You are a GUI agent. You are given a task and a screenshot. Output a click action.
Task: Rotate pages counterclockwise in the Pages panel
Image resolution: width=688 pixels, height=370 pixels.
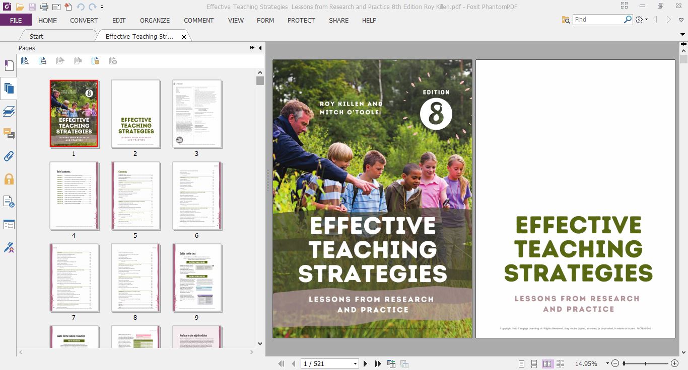coord(60,61)
